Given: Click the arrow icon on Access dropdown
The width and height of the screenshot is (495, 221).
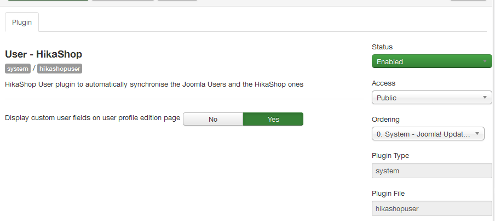Looking at the screenshot, I should 485,98.
